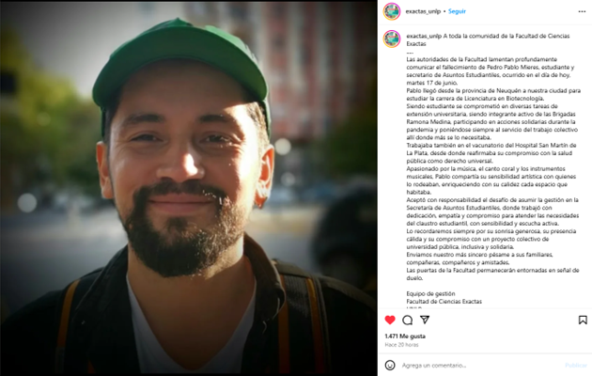Click the Hace 20 horas timestamp

[401, 345]
